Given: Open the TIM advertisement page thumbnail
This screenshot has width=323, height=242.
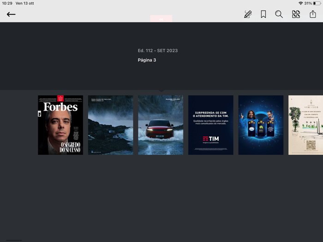Looking at the screenshot, I should click(211, 125).
